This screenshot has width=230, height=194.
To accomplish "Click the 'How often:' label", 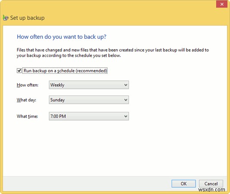I will [x=28, y=85].
